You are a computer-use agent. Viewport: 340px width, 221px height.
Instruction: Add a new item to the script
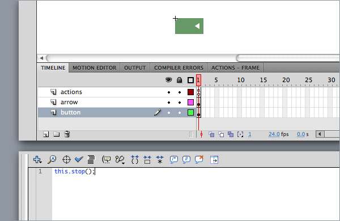[x=37, y=160]
